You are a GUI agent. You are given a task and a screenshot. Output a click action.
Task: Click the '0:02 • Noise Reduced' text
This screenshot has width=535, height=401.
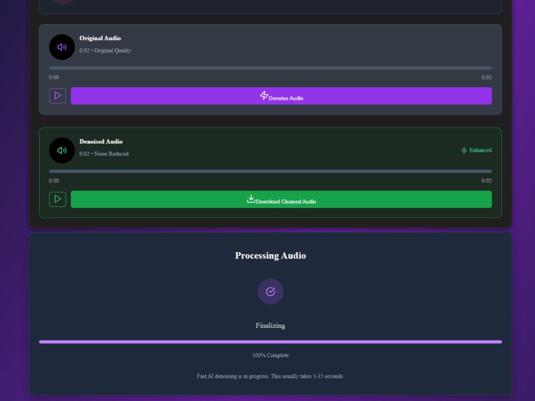pyautogui.click(x=104, y=154)
